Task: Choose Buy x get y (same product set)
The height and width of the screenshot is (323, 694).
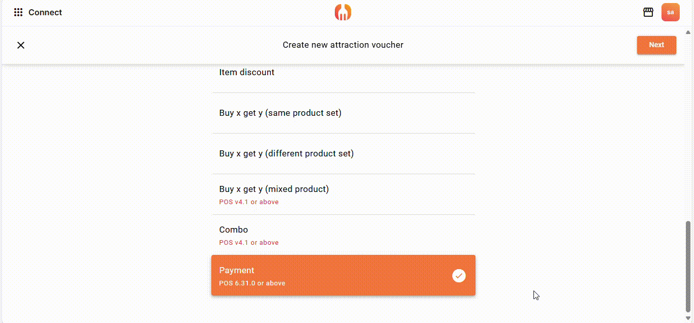Action: [x=343, y=113]
